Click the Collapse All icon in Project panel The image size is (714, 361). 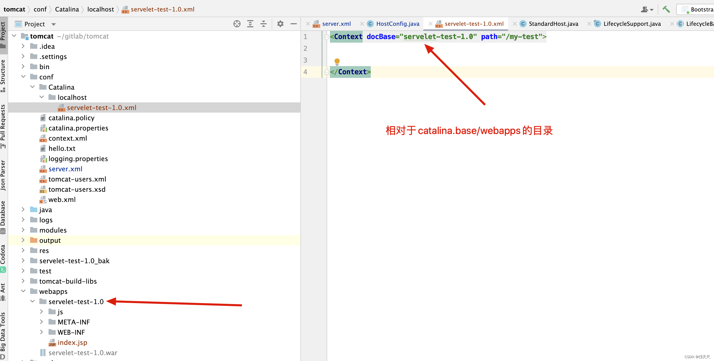(263, 24)
